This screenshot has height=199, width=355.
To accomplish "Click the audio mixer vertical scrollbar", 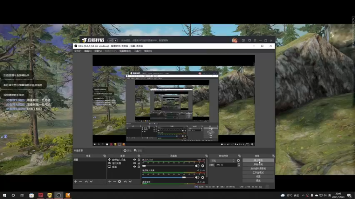I will (x=207, y=168).
